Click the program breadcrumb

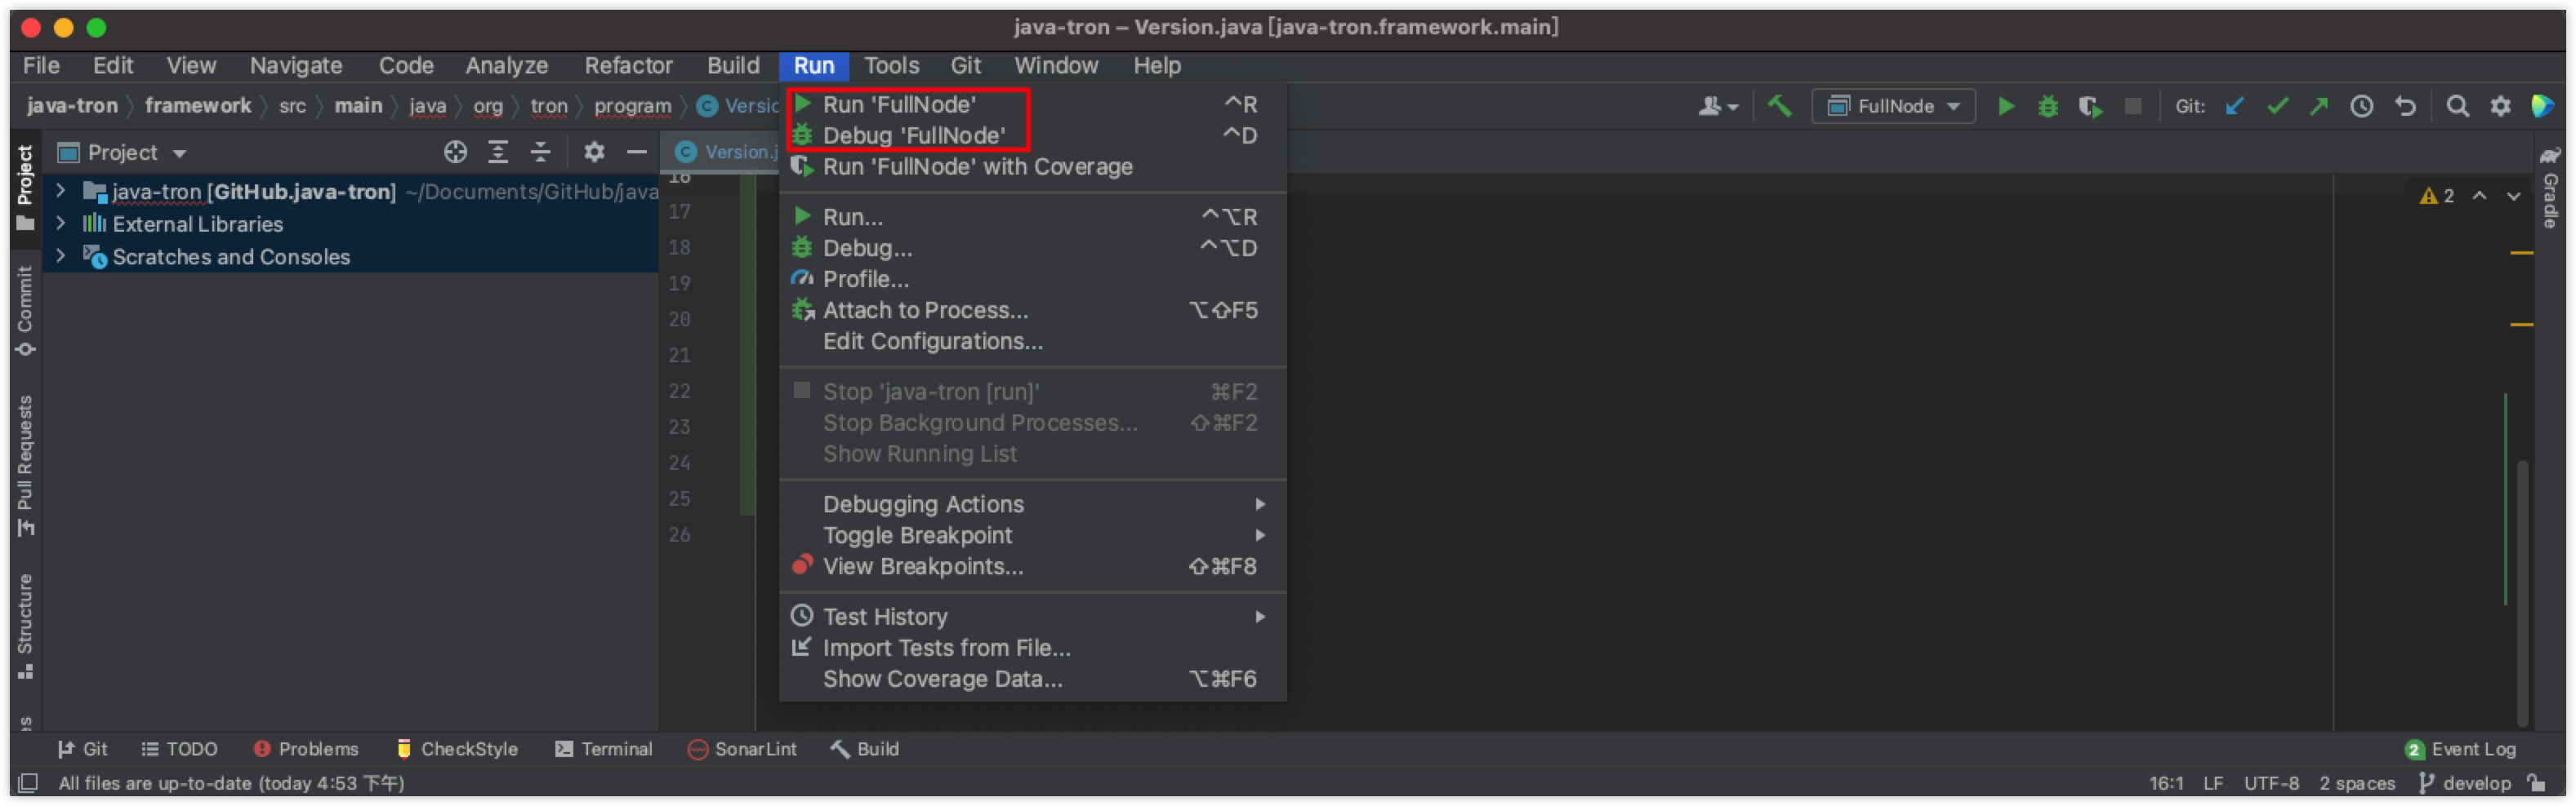632,105
